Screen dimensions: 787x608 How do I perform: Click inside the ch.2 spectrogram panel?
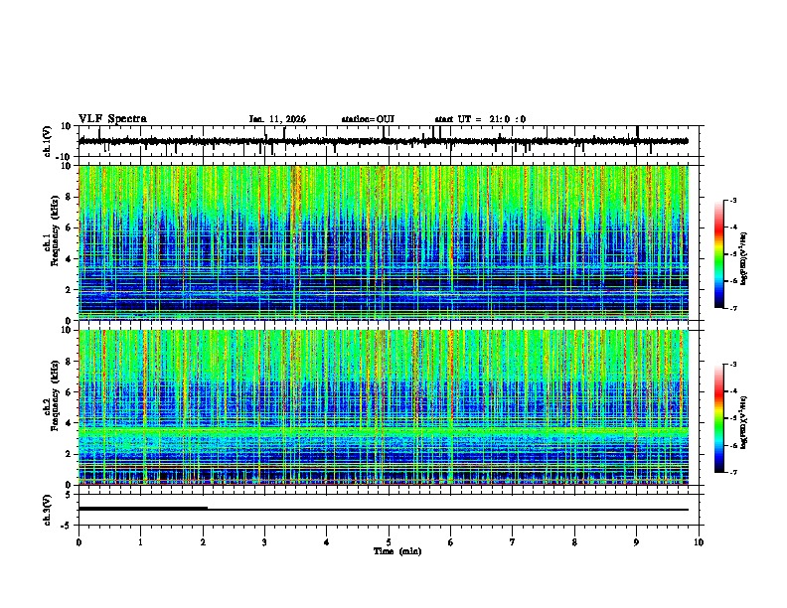click(x=384, y=407)
